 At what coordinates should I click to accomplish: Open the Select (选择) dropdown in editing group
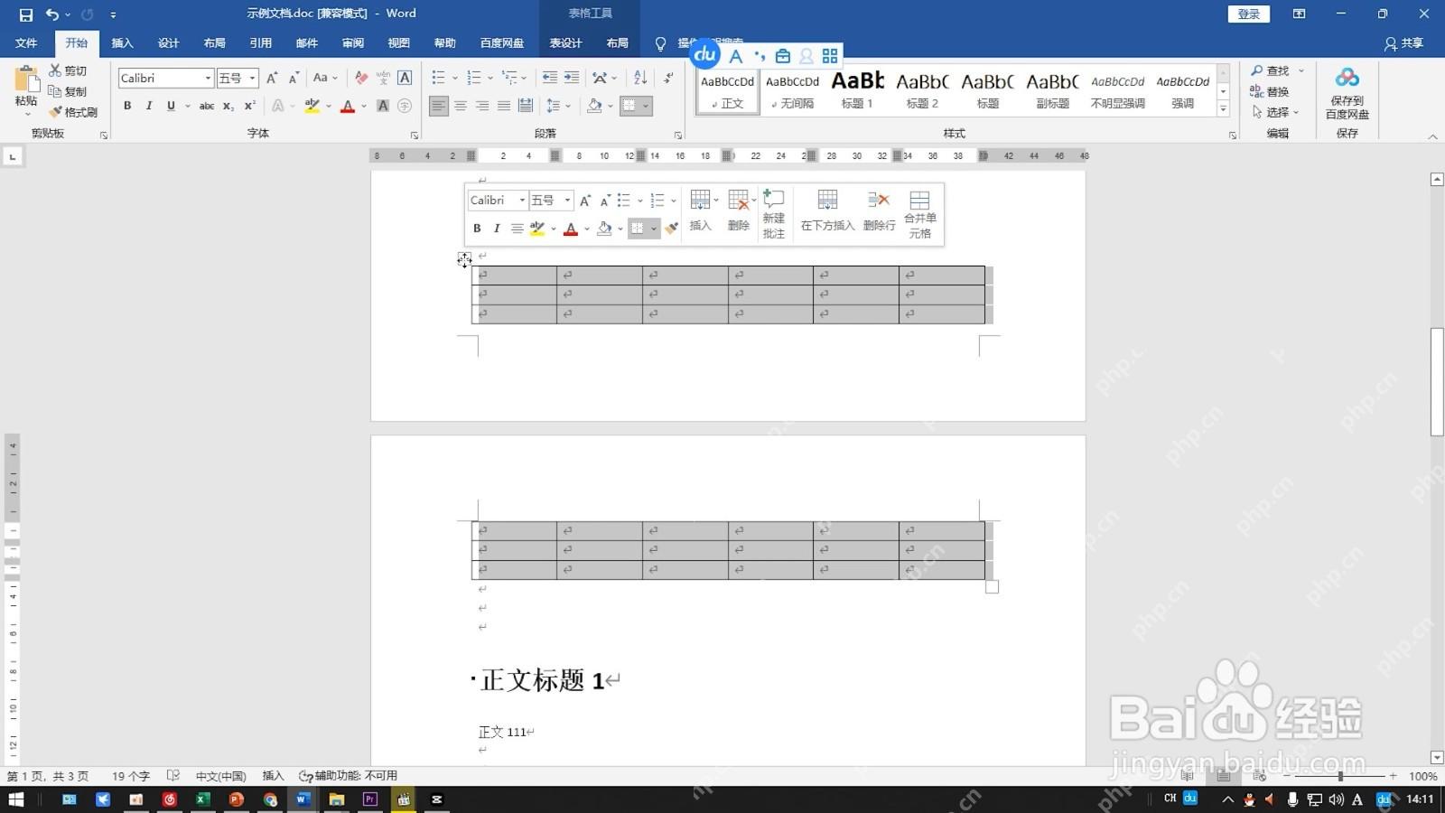coord(1276,112)
